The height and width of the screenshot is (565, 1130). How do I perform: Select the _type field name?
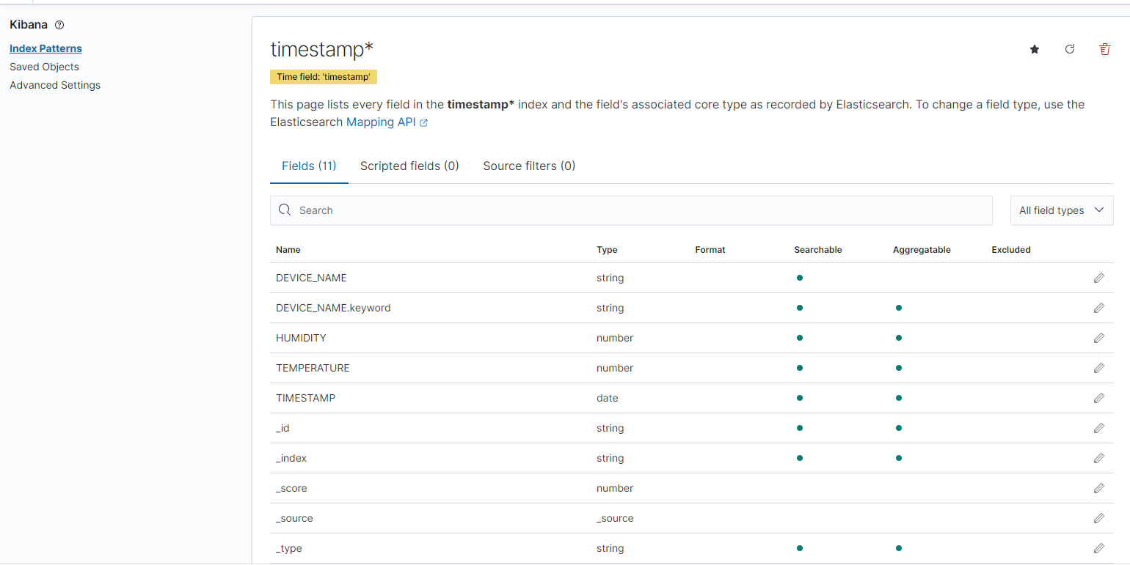click(x=289, y=548)
